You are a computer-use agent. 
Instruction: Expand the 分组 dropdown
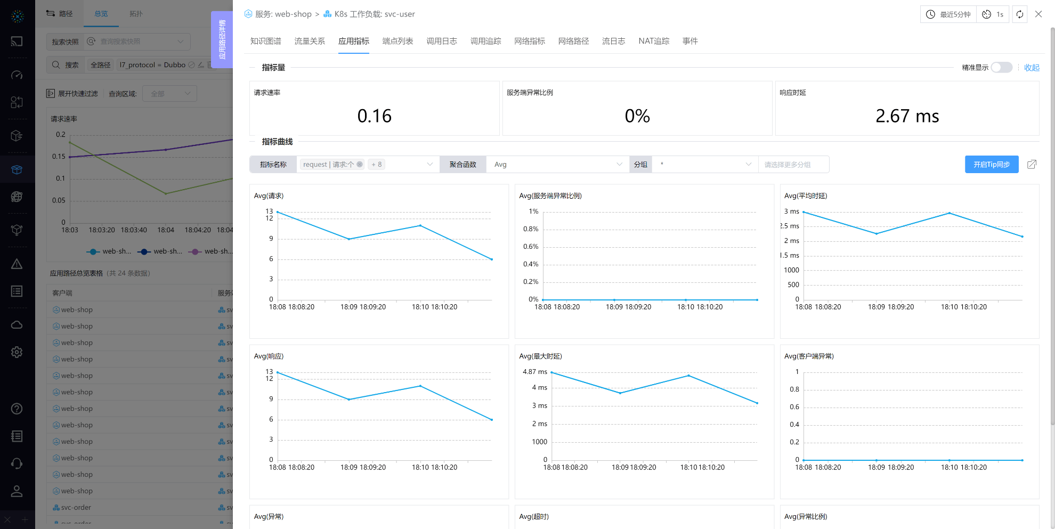(704, 165)
